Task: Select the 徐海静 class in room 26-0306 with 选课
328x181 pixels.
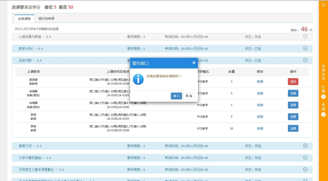Action: coord(293,105)
